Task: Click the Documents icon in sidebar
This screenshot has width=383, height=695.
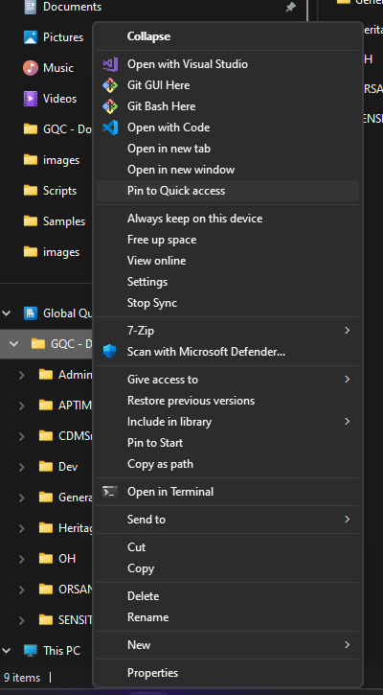Action: [31, 7]
